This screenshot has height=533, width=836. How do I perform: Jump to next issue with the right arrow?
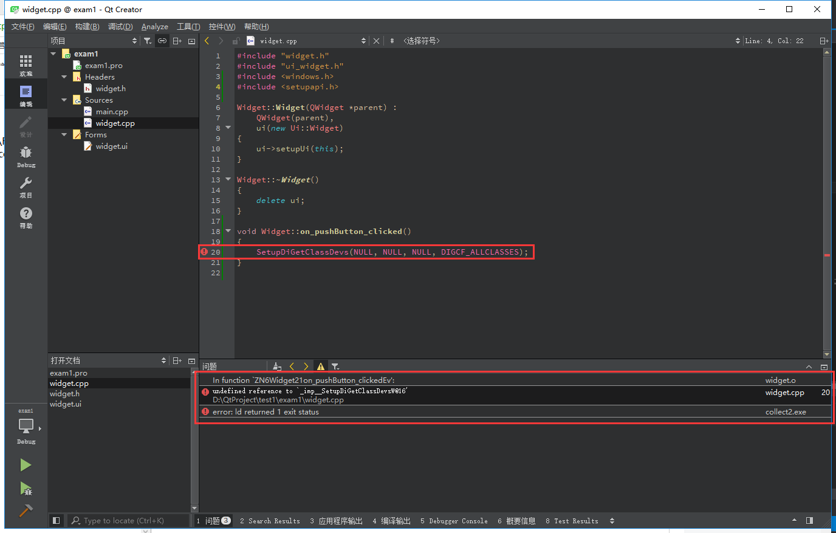(306, 366)
